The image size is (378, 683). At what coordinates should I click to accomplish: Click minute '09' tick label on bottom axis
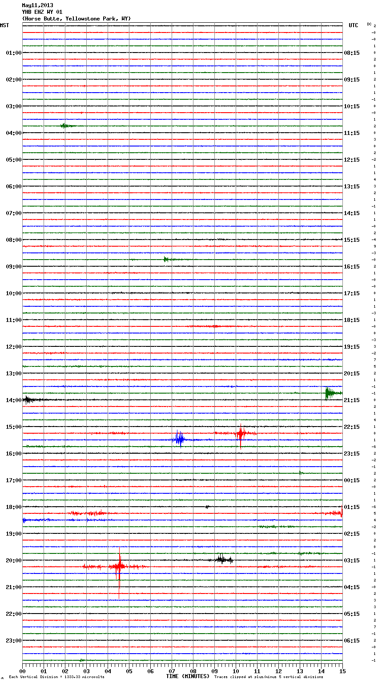click(x=214, y=671)
